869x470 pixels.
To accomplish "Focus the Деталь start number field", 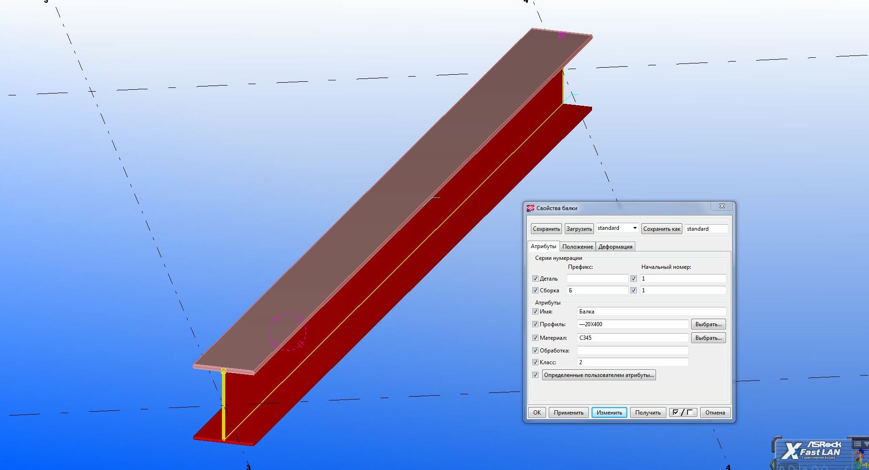I will point(683,279).
